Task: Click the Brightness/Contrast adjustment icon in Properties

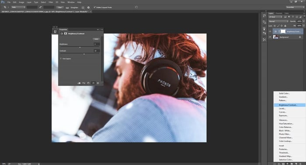Action: (62, 34)
